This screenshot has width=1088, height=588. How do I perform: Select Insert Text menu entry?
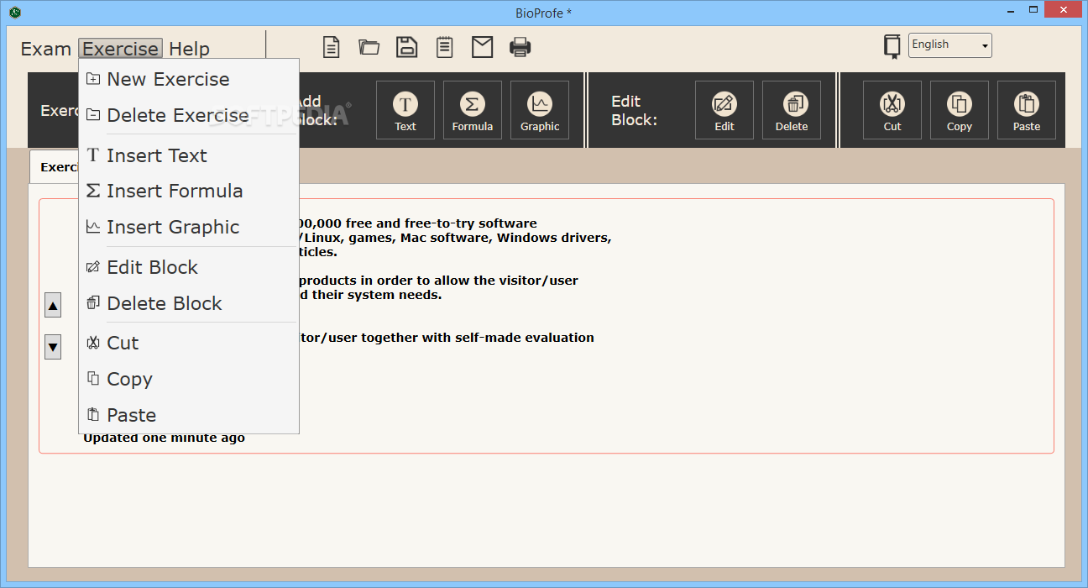(189, 155)
